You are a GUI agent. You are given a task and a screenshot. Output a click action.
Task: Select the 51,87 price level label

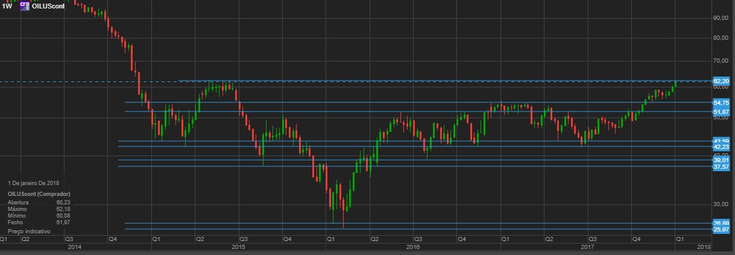pos(722,112)
